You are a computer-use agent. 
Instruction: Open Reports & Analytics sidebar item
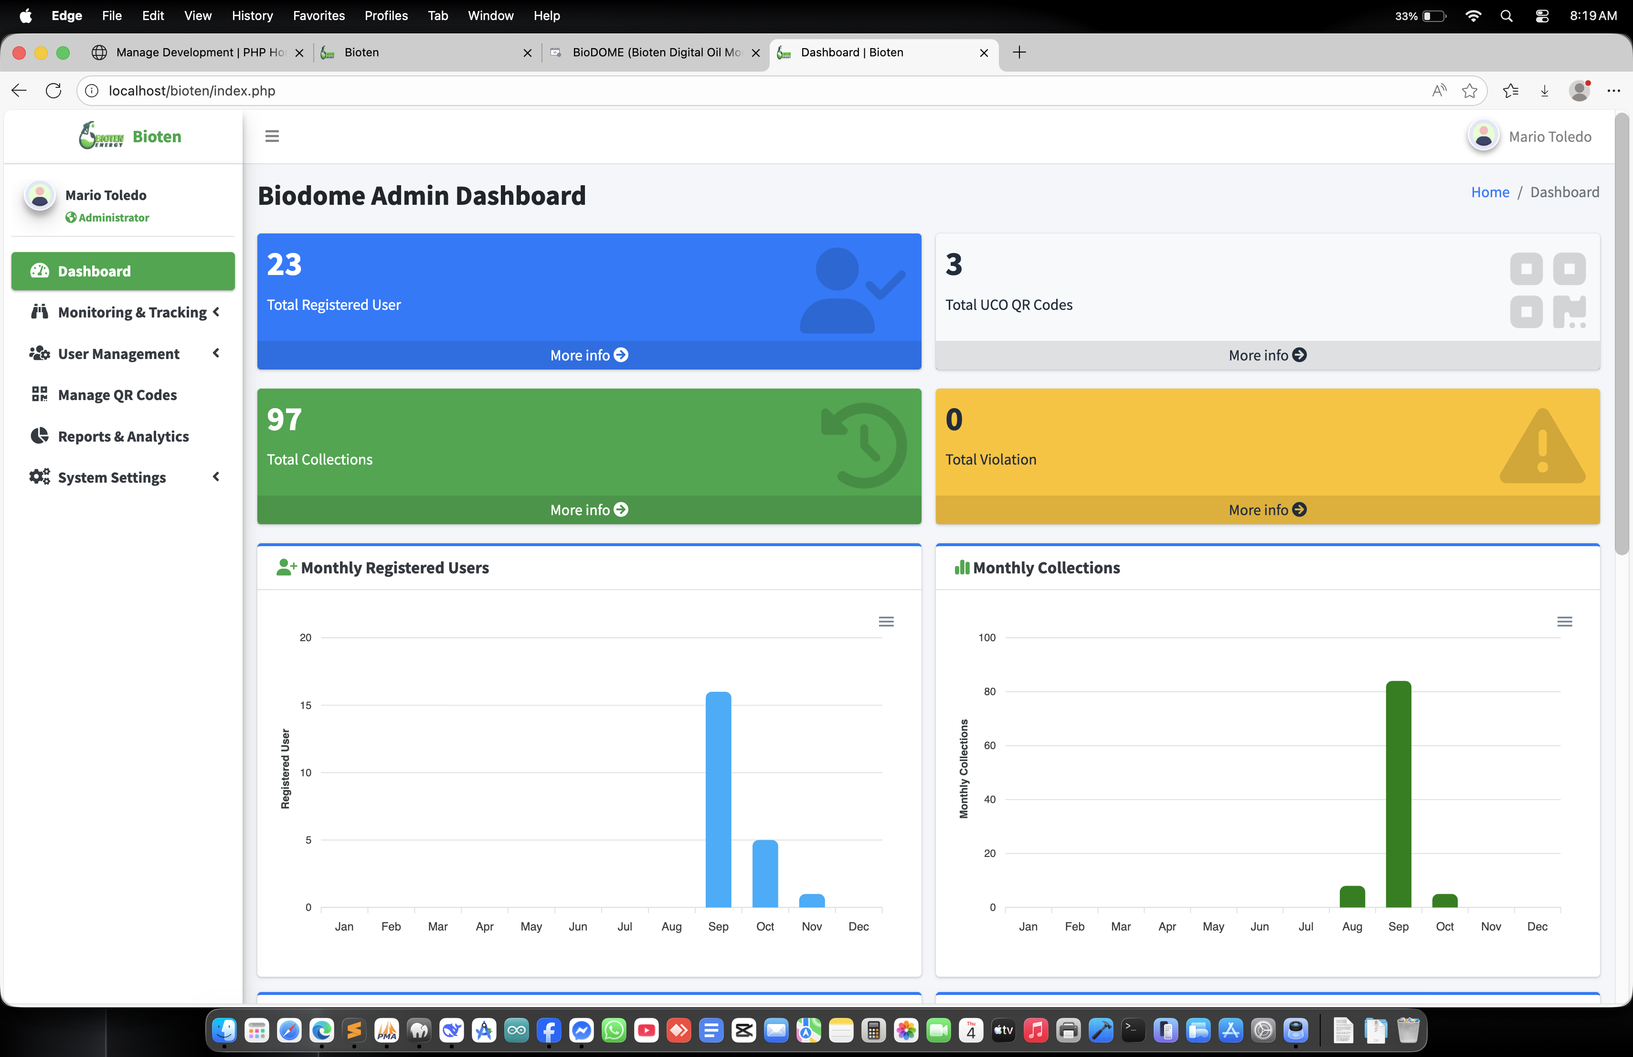pyautogui.click(x=123, y=436)
